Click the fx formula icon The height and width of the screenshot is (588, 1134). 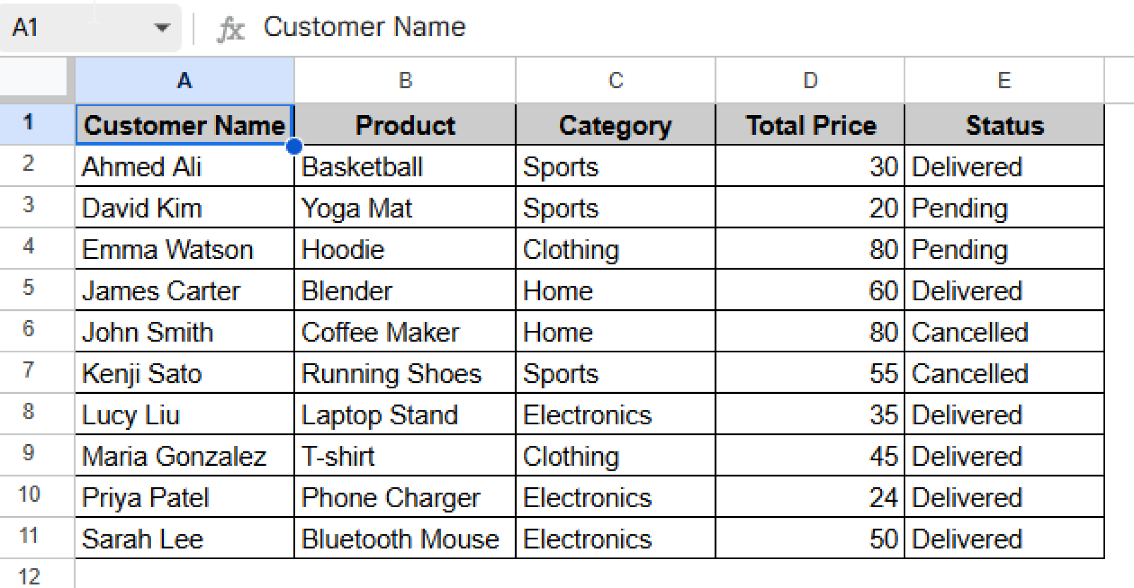230,27
